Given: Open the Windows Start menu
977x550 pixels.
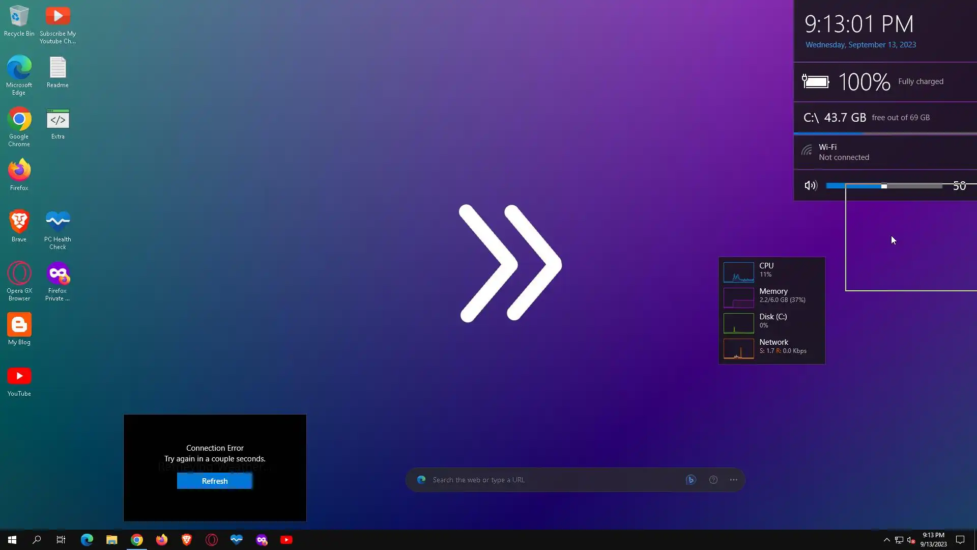Looking at the screenshot, I should 12,540.
